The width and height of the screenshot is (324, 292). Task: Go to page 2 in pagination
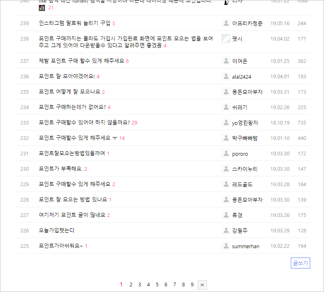[131, 285]
